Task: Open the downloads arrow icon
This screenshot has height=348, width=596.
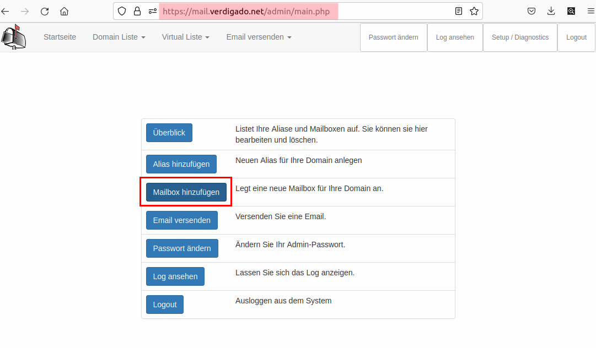Action: (x=551, y=12)
